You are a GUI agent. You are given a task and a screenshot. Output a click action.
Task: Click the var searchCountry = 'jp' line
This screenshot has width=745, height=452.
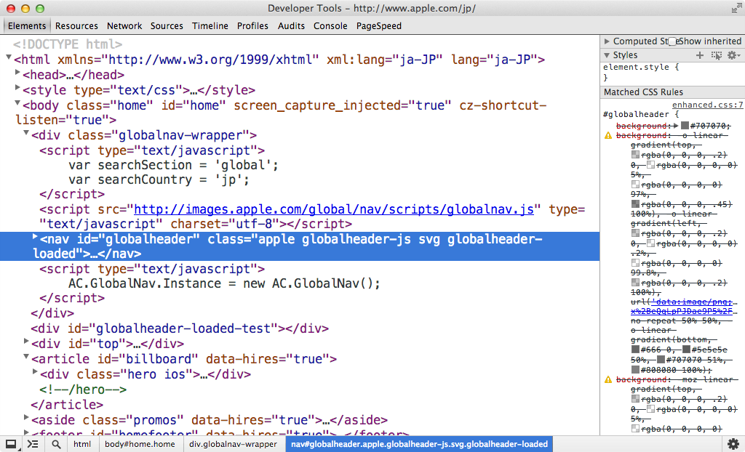click(x=159, y=179)
